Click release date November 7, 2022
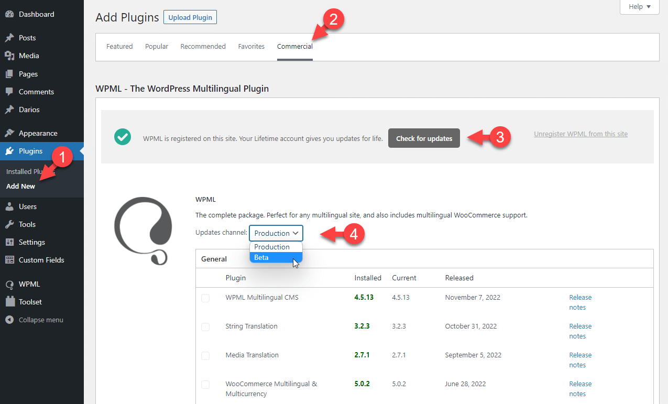 pyautogui.click(x=473, y=297)
